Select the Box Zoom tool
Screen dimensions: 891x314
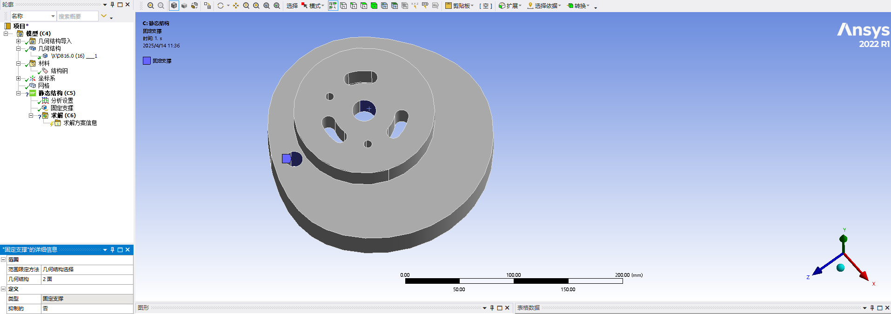pos(256,6)
